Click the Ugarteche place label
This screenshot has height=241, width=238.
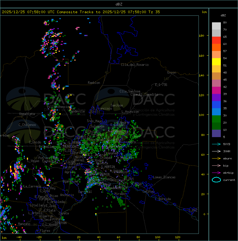coord(71,181)
